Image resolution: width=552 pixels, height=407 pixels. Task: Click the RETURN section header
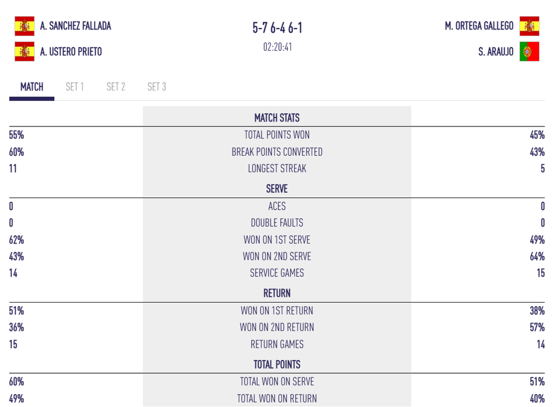pos(277,293)
